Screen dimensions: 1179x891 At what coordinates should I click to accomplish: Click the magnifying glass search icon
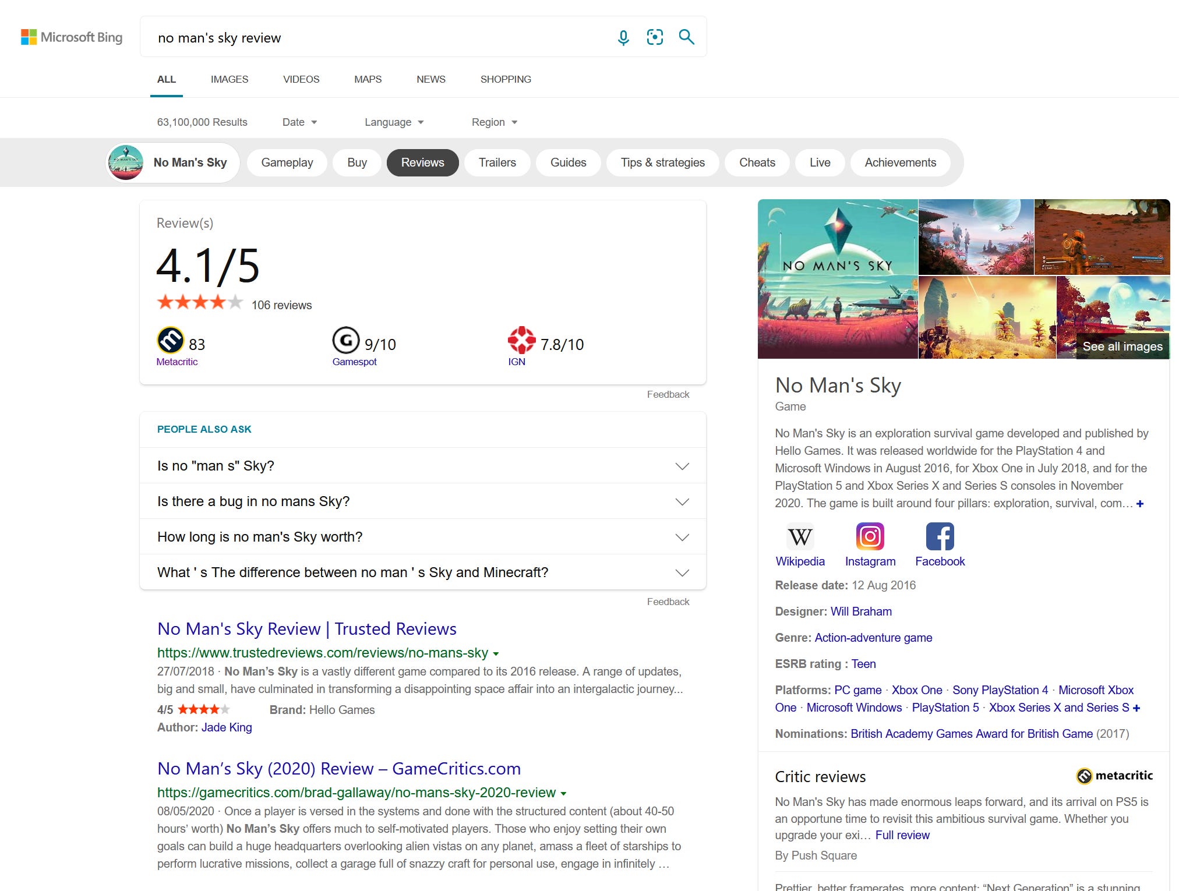pyautogui.click(x=687, y=38)
